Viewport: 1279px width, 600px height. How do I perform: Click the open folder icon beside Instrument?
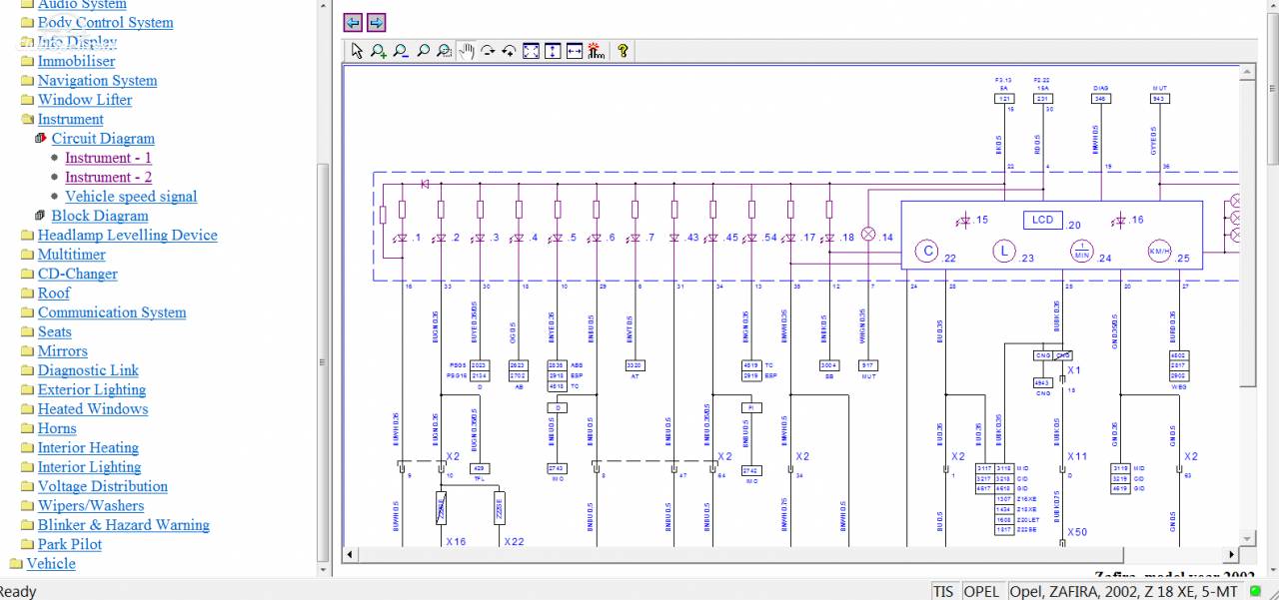27,120
